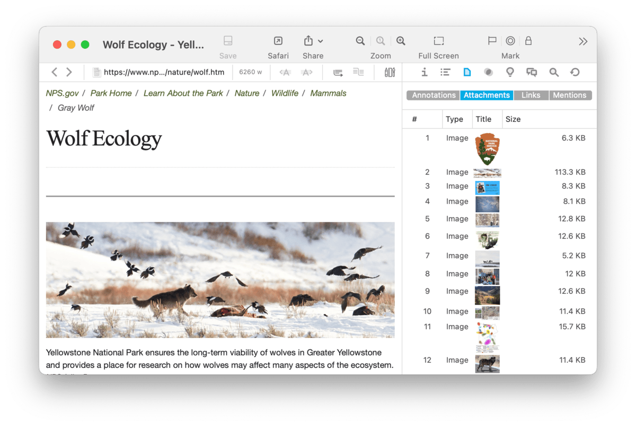
Task: Show the table of contents inspector
Action: [445, 72]
